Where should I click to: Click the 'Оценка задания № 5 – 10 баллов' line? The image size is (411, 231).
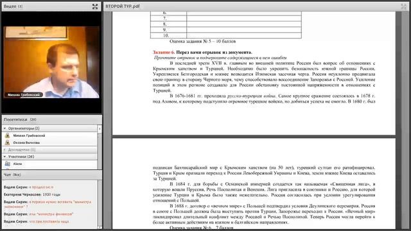click(x=203, y=41)
